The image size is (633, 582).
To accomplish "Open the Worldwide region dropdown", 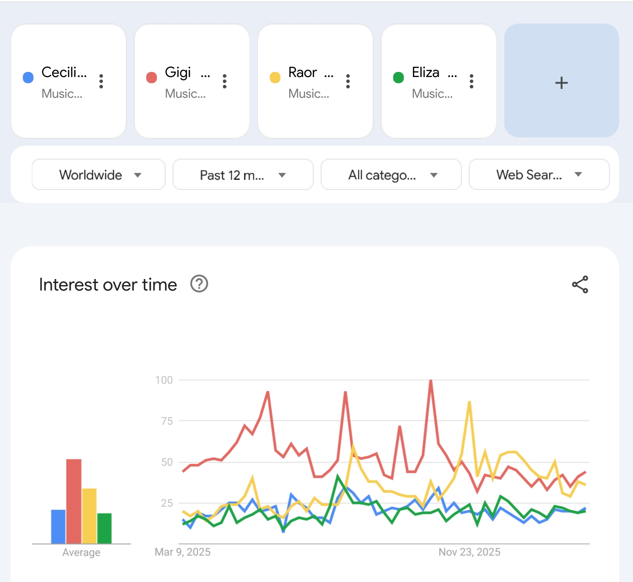I will tap(99, 174).
